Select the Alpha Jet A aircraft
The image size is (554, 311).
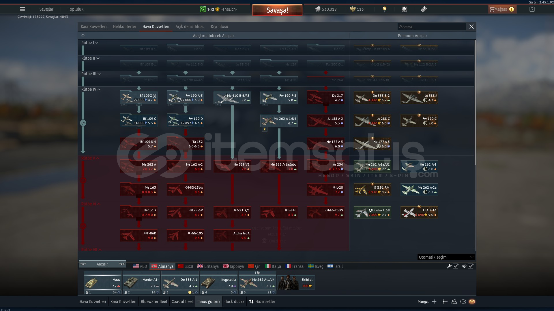232,236
